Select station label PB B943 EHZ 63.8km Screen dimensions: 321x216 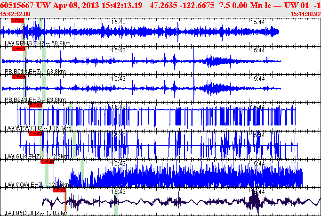click(x=35, y=100)
